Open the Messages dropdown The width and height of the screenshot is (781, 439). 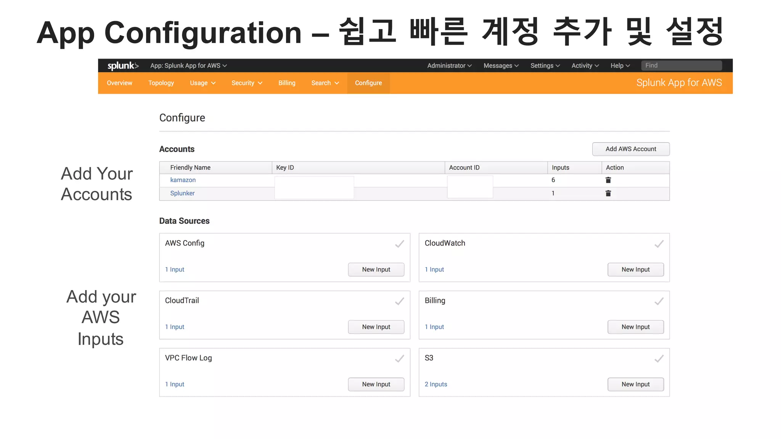[501, 66]
